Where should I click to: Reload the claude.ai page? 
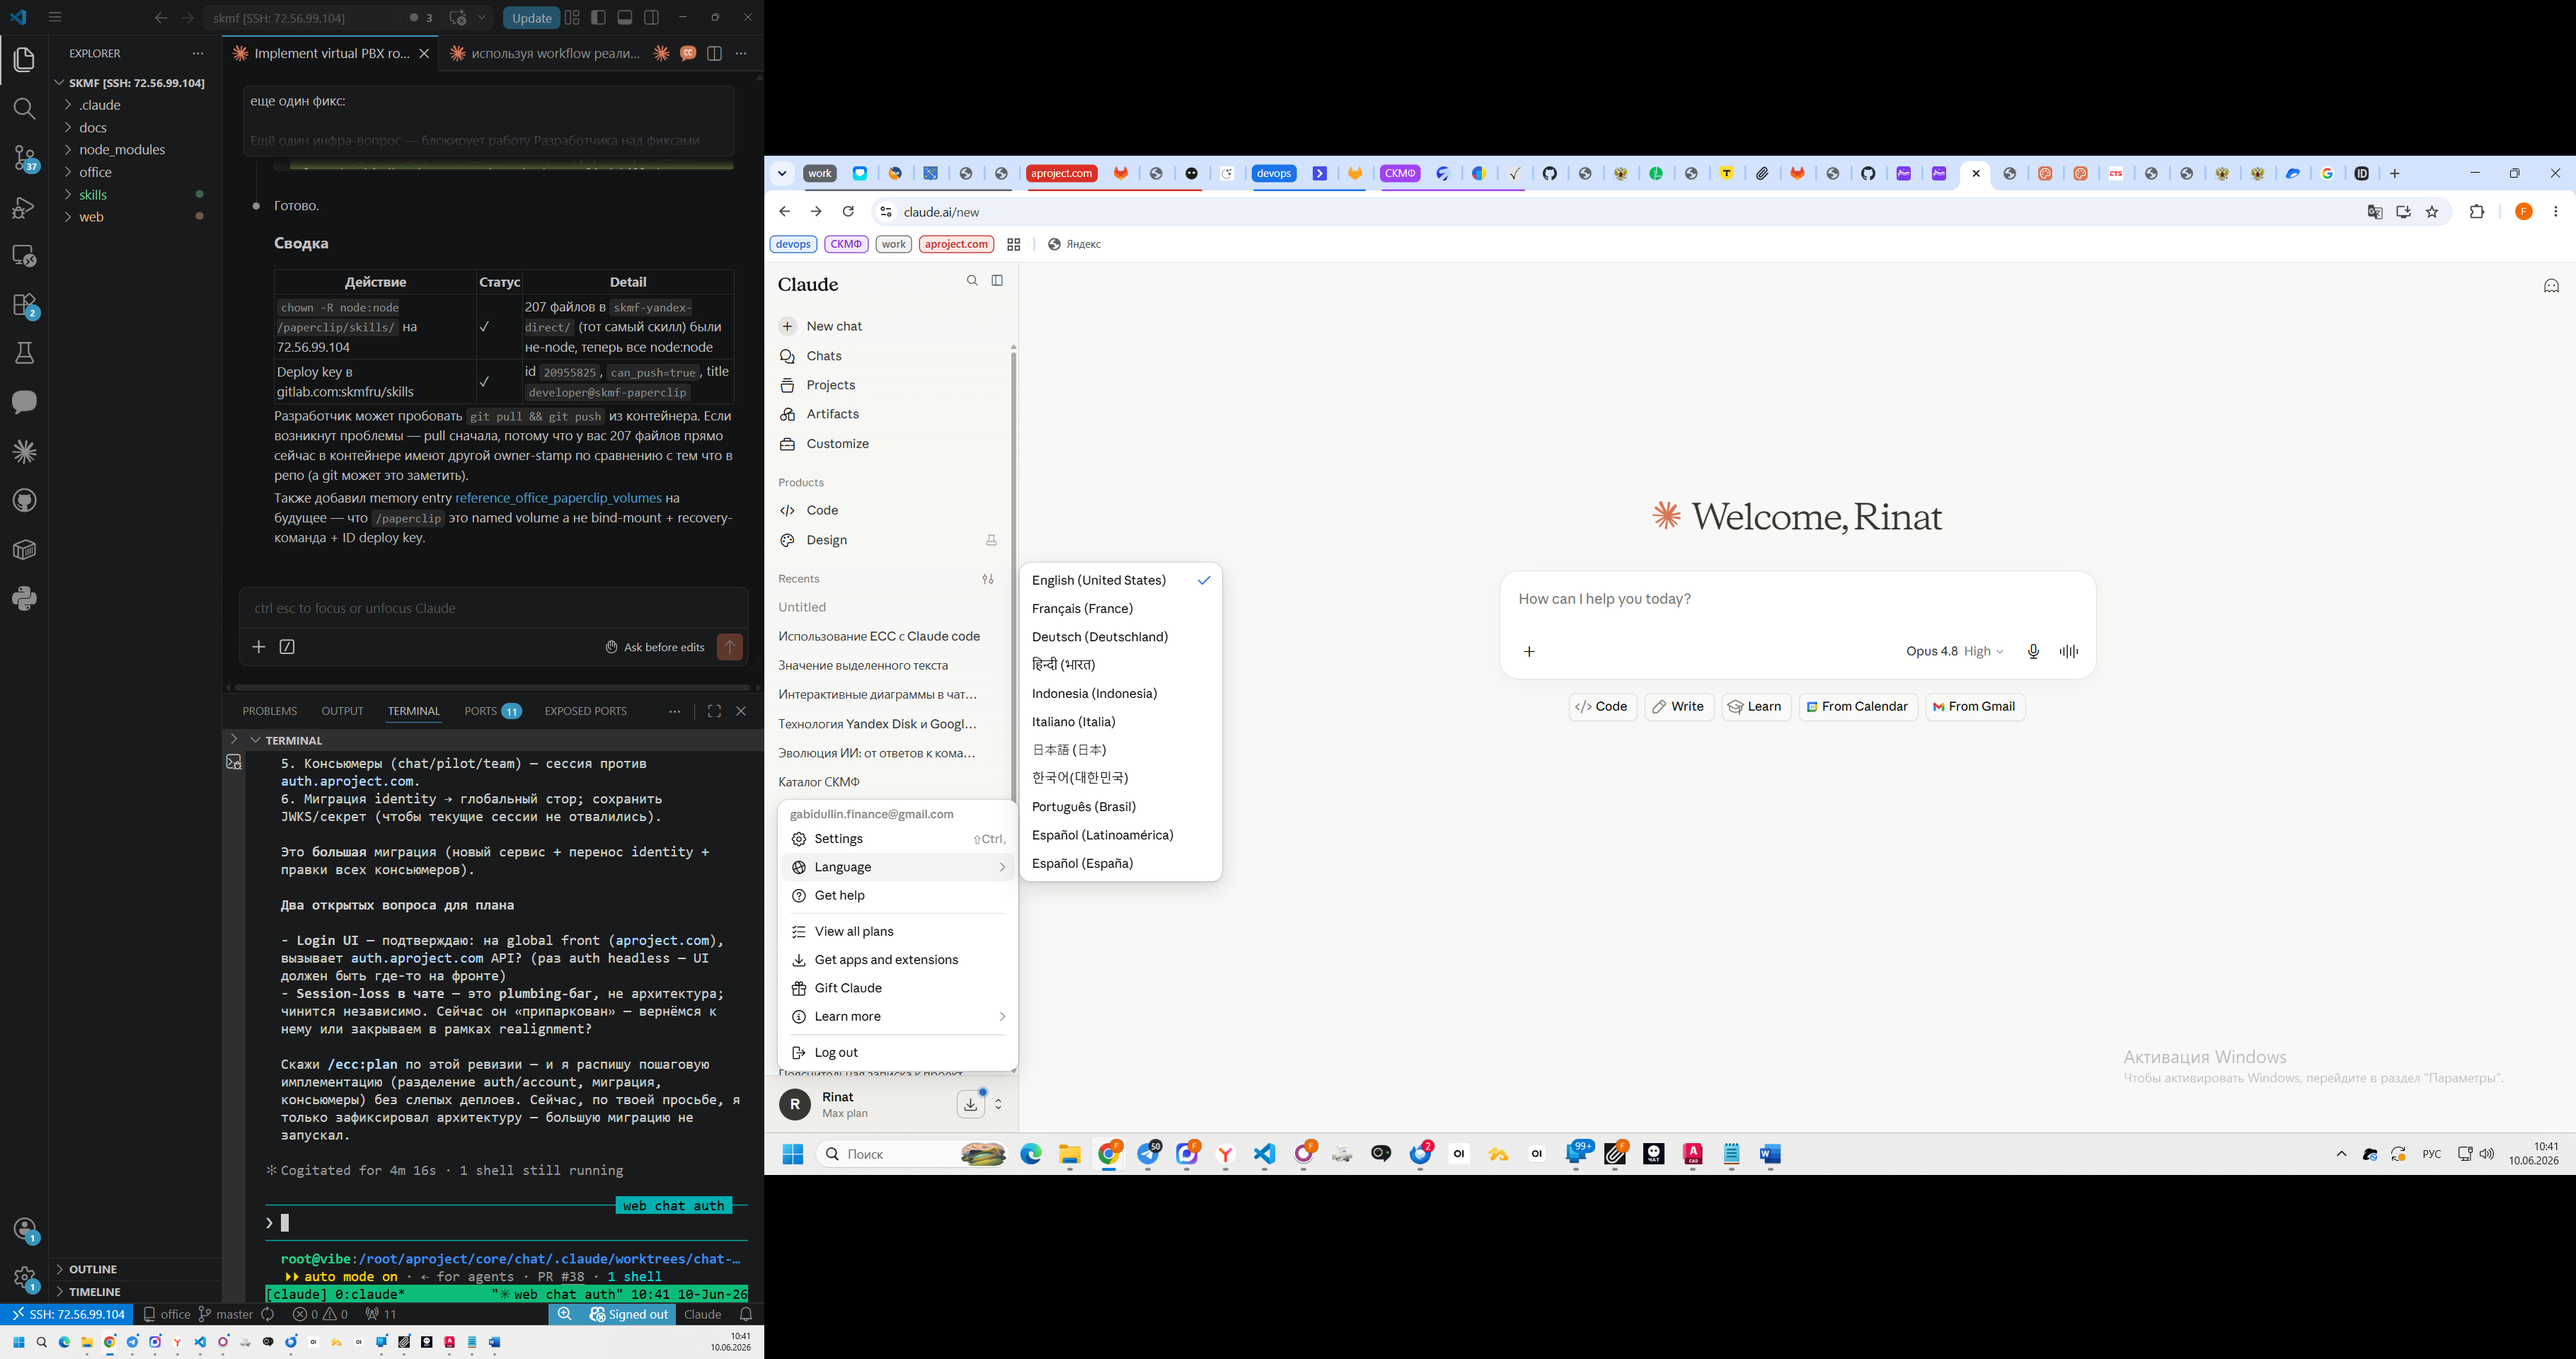coord(848,212)
